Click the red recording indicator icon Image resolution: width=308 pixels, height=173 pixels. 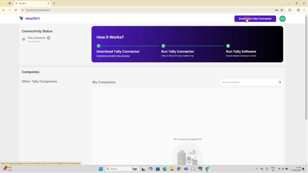10,3
